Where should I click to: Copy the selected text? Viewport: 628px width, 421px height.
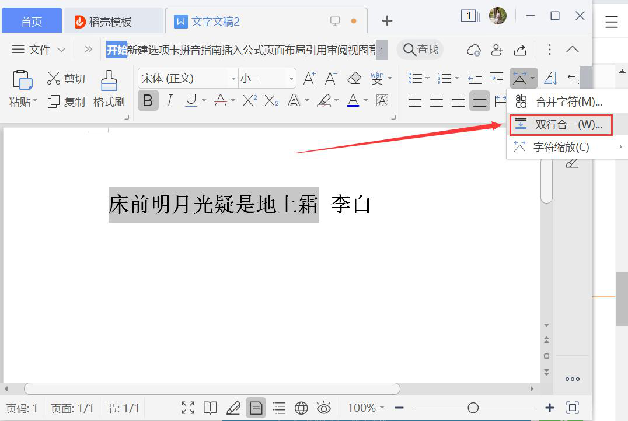click(66, 101)
